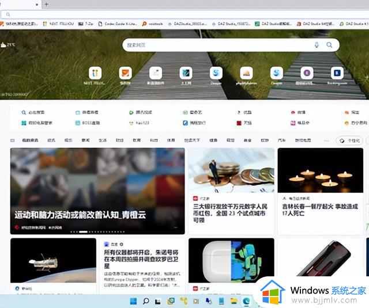
Task: Click the coins and businessman figurine image
Action: pyautogui.click(x=231, y=170)
